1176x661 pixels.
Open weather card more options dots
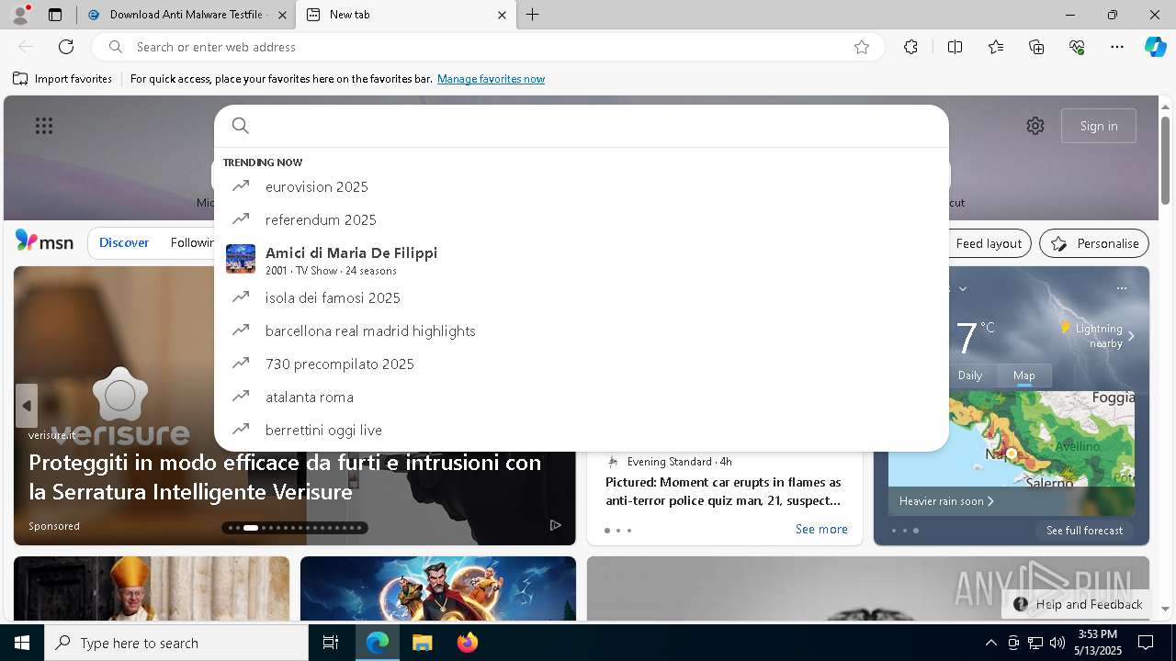1121,288
